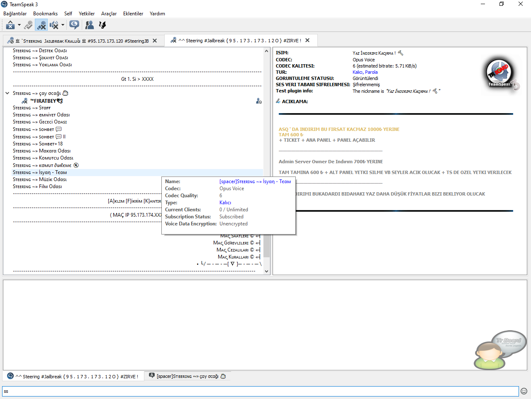This screenshot has height=399, width=531.
Task: Open the dropdown arrow next to mute speakers
Action: tap(63, 25)
